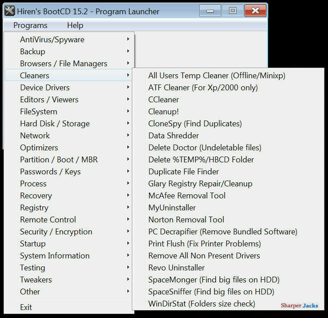Open the Process submenu
The width and height of the screenshot is (328, 318).
point(68,183)
